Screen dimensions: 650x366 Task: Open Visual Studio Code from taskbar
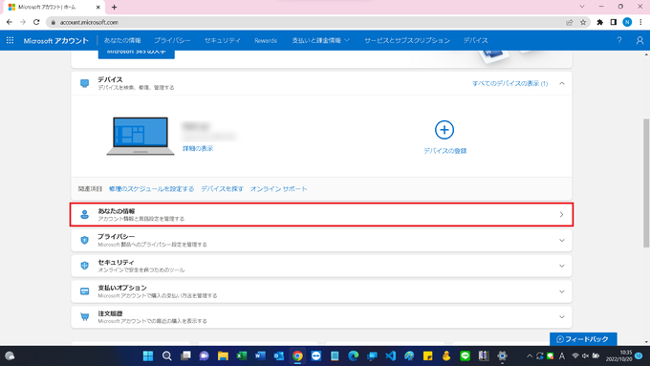391,355
